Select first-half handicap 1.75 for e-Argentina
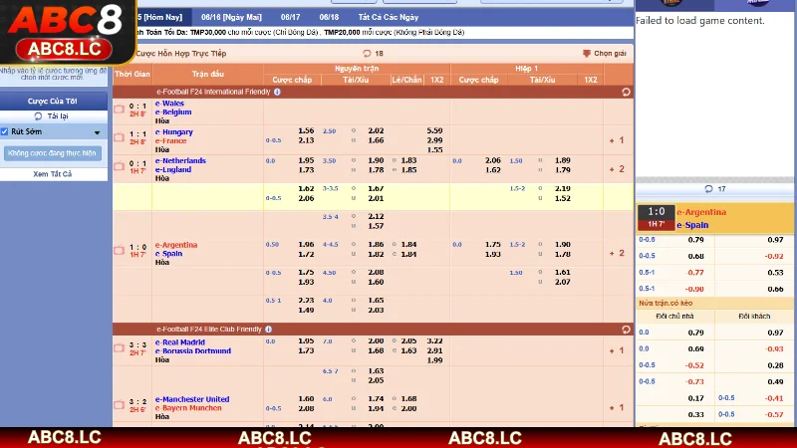 click(492, 244)
